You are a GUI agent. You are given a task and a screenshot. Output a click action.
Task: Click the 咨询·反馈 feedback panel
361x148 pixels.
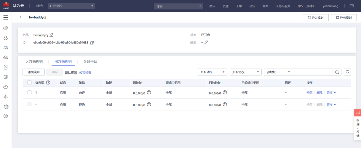(357, 128)
